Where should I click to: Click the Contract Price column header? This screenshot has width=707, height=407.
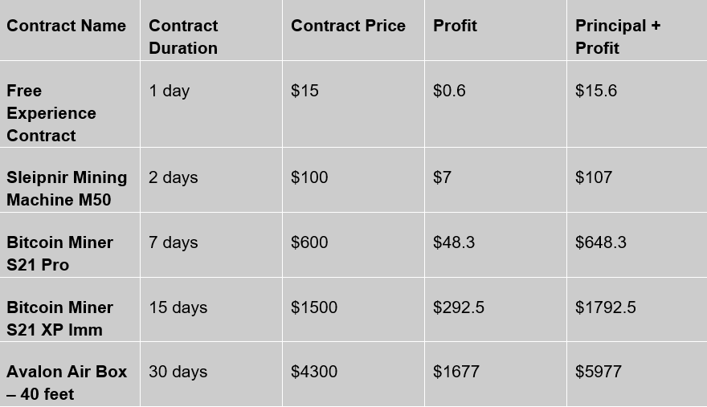point(348,26)
